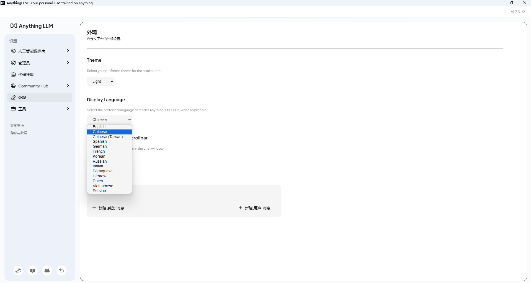Open the Discord community icon
This screenshot has height=283, width=531.
47,271
